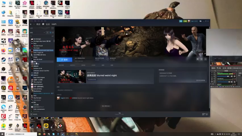Switch to the 库 library tab
The image size is (242, 136).
(43, 24)
